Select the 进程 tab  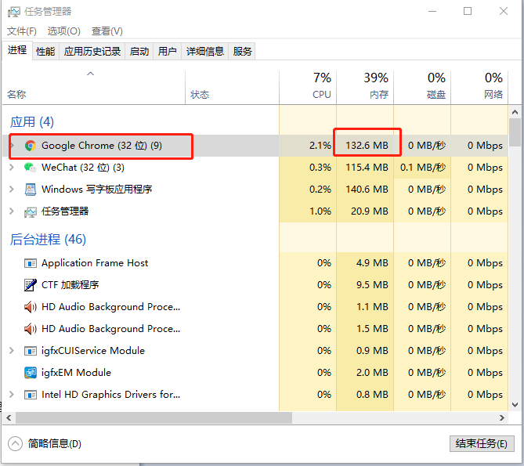click(x=17, y=50)
